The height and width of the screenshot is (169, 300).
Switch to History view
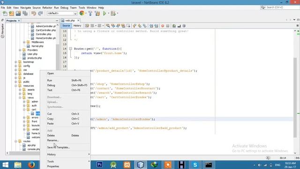[x=77, y=26]
